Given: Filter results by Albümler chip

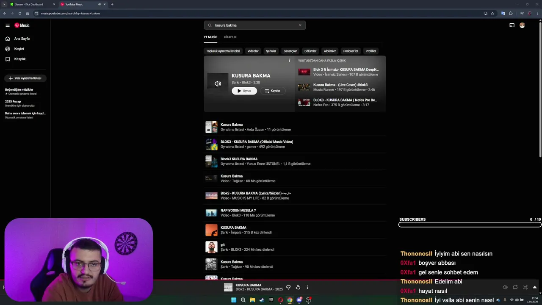Looking at the screenshot, I should pos(330,51).
